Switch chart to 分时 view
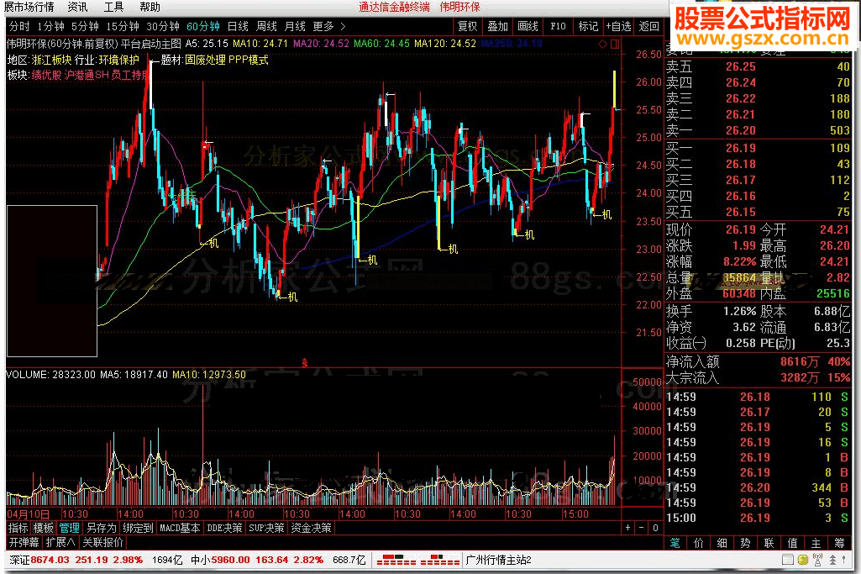The width and height of the screenshot is (861, 574). tap(19, 26)
